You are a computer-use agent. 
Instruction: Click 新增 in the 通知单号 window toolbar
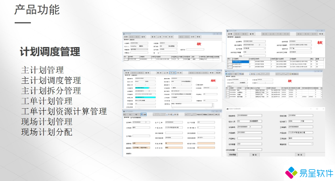127,73
